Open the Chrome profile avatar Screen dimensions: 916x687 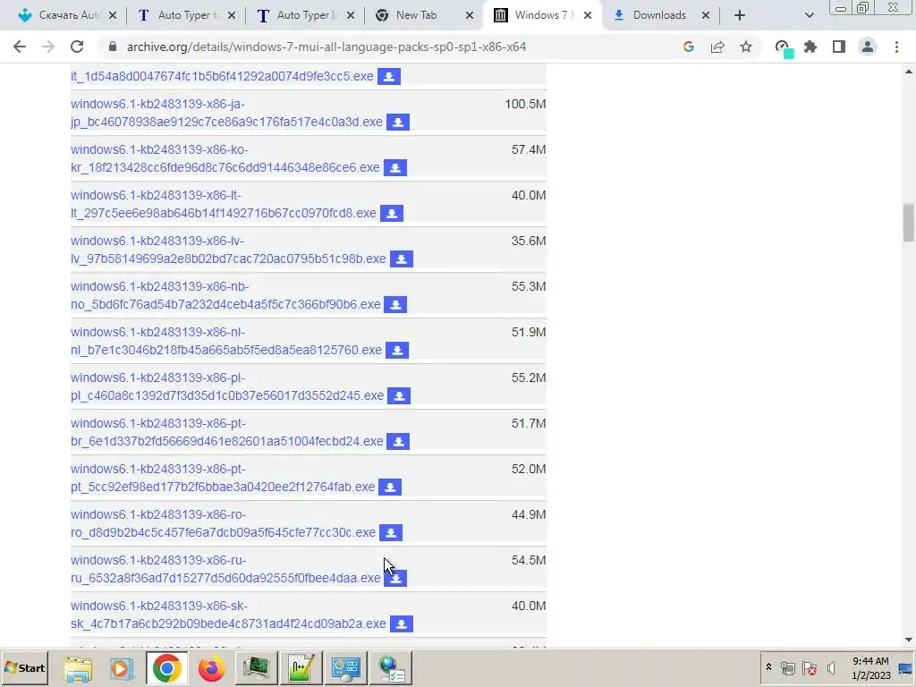click(x=868, y=47)
